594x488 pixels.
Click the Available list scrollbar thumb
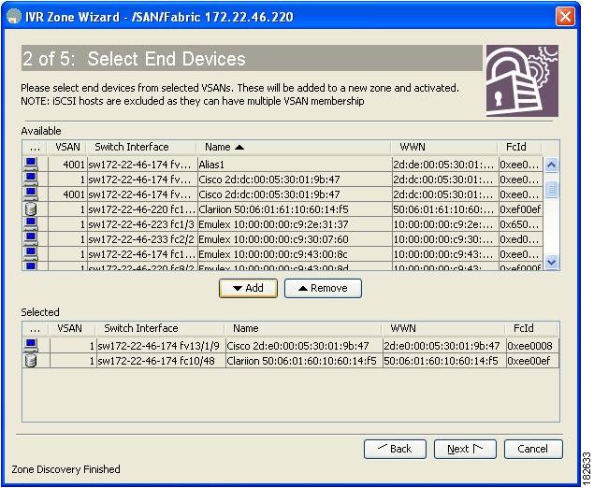[552, 190]
